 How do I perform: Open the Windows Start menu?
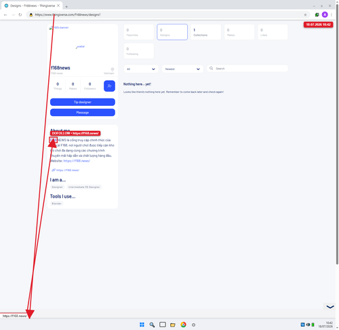coord(142,325)
